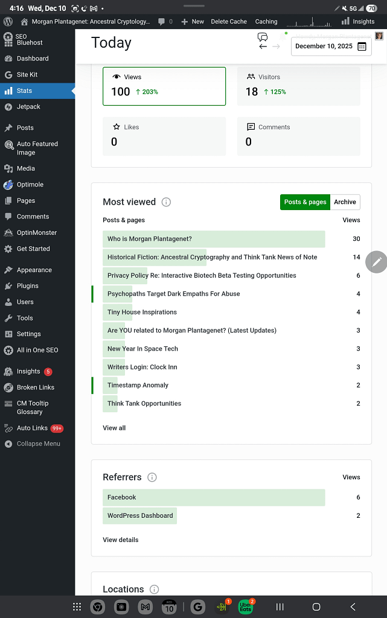The height and width of the screenshot is (618, 387).
Task: Go to previous day with left arrow
Action: tap(263, 46)
